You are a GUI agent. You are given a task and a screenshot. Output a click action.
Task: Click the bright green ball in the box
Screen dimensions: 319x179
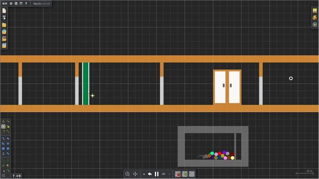[x=212, y=153]
